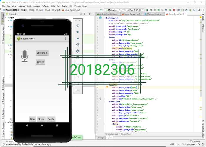206x147 pixels.
Task: Toggle the 2: Favorites side tab
Action: pyautogui.click(x=3, y=113)
